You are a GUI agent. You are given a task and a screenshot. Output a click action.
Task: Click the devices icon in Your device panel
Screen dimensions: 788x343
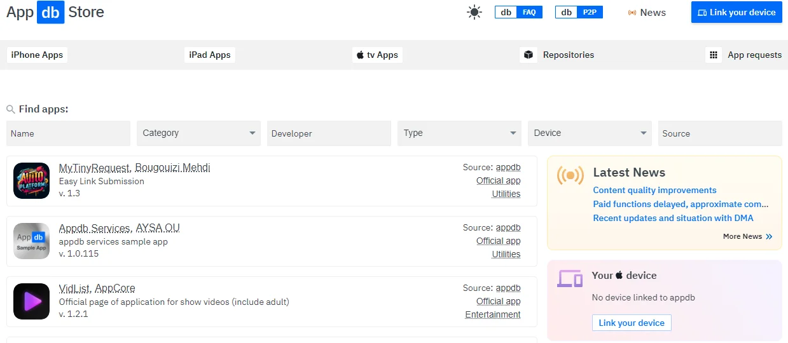570,278
